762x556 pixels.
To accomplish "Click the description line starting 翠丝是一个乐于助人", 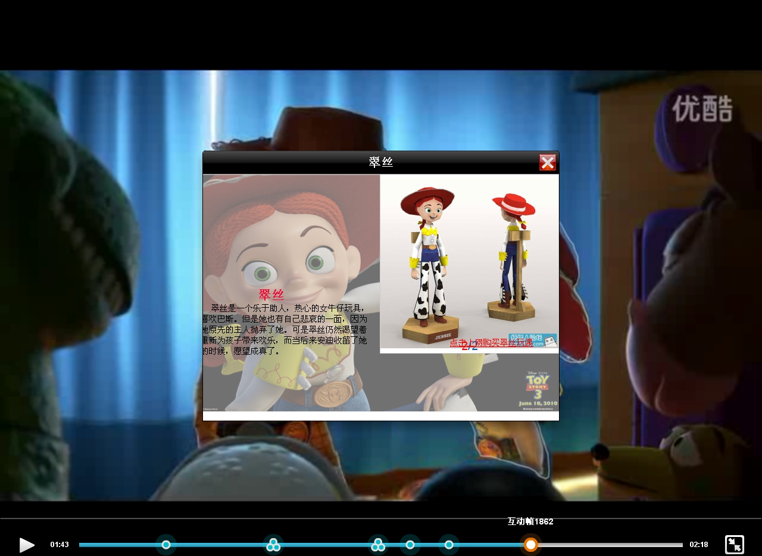I will click(x=288, y=308).
